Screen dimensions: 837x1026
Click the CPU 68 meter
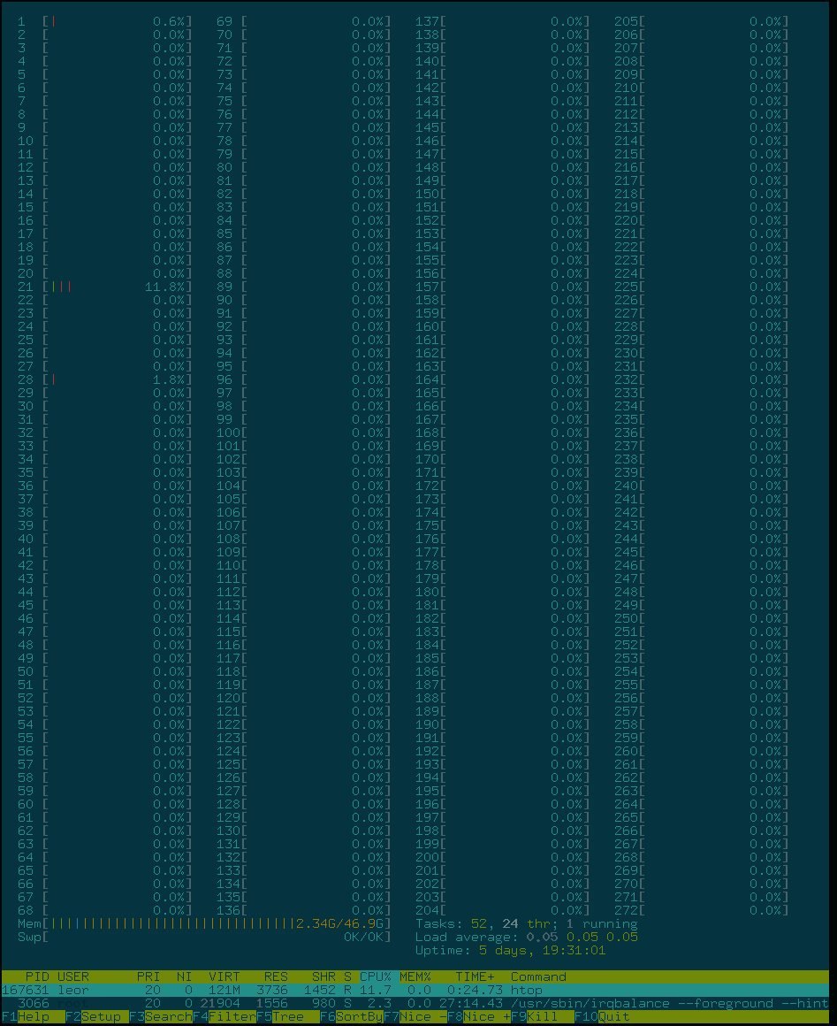[104, 910]
